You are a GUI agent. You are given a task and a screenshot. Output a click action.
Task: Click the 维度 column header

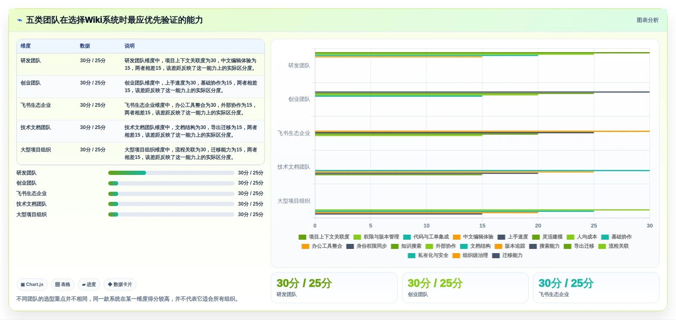click(x=26, y=46)
